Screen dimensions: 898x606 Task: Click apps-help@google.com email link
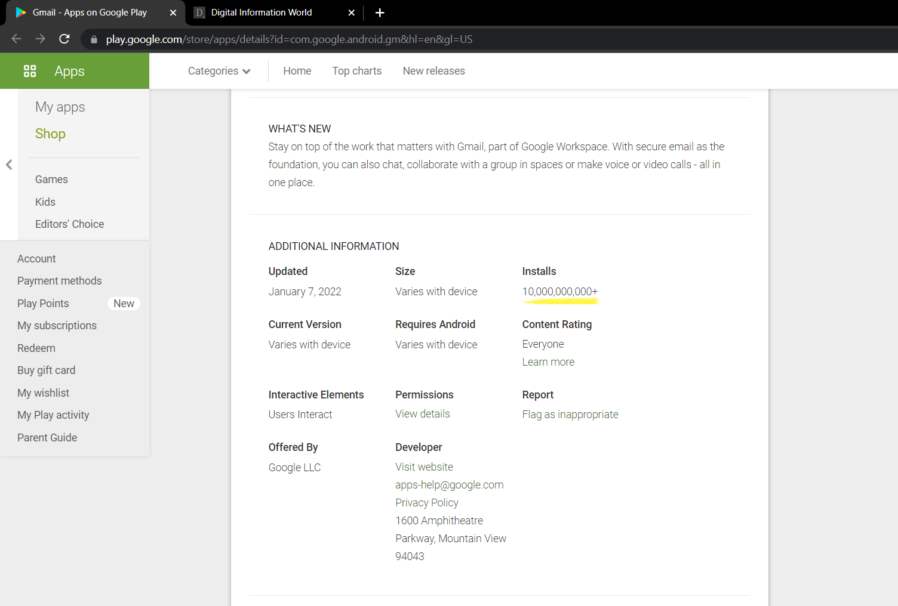pos(450,485)
